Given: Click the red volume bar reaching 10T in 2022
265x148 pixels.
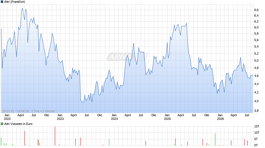Looking at the screenshot, I should tap(25, 138).
